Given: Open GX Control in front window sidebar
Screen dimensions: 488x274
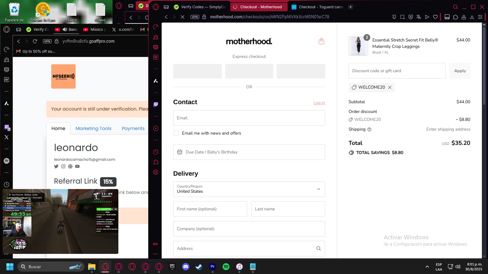Looking at the screenshot, I should point(156,27).
